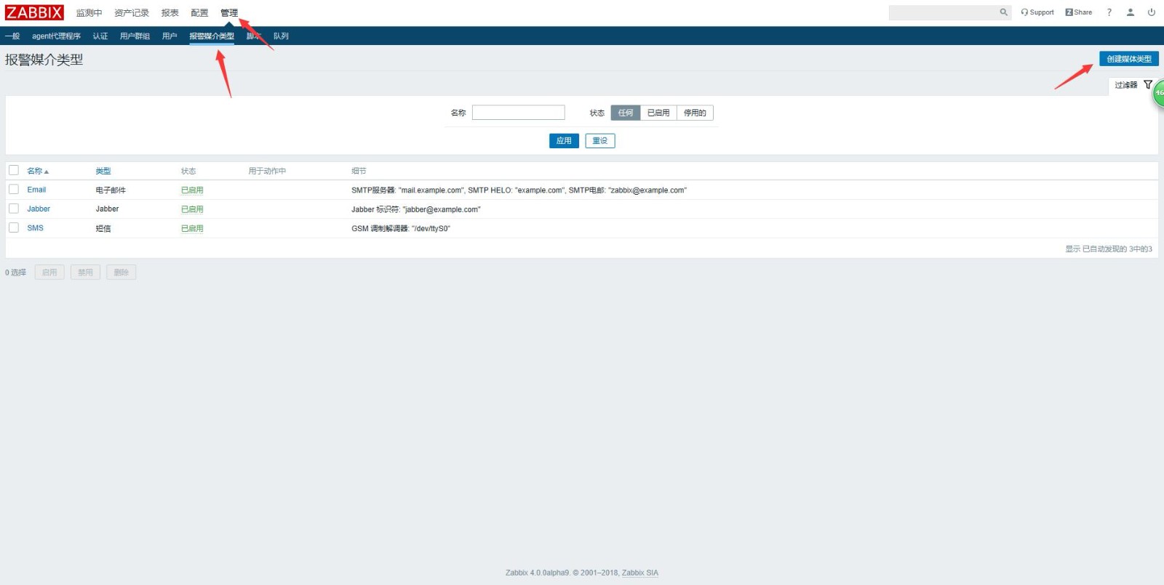Open the 管理 top menu
The width and height of the screenshot is (1164, 585).
pos(229,13)
